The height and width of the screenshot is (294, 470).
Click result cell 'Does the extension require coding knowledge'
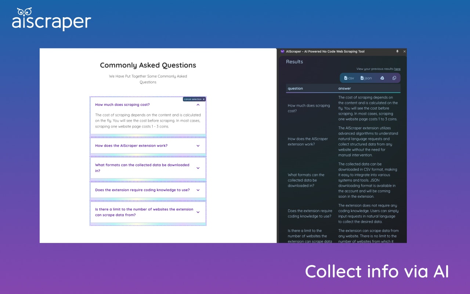310,214
